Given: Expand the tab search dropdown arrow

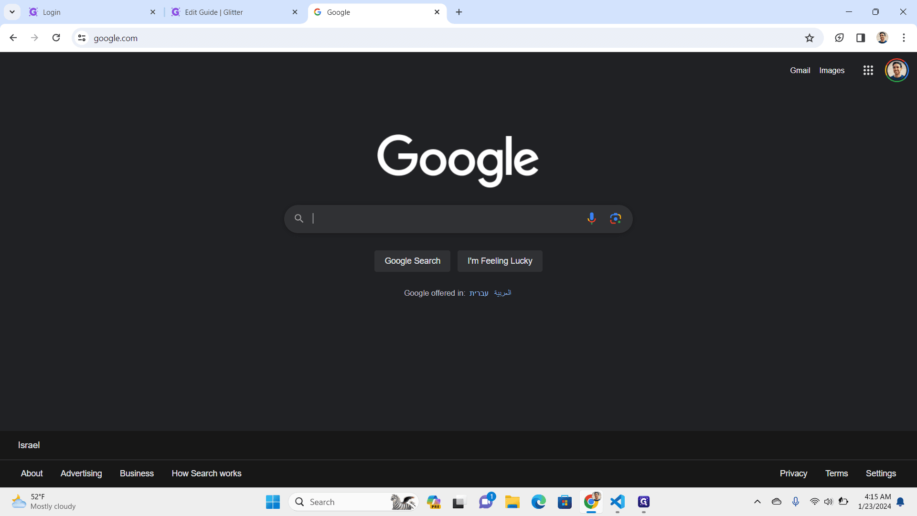Looking at the screenshot, I should click(x=12, y=12).
